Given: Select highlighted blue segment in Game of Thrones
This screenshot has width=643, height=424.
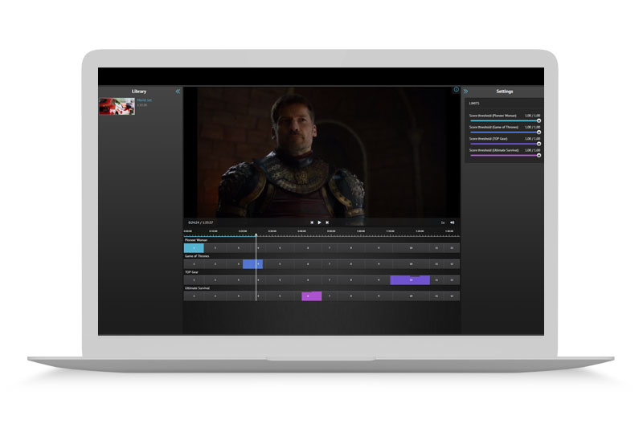Looking at the screenshot, I should pos(252,264).
